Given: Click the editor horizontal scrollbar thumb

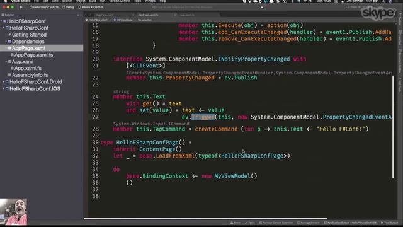Looking at the screenshot, I should pos(205,219).
